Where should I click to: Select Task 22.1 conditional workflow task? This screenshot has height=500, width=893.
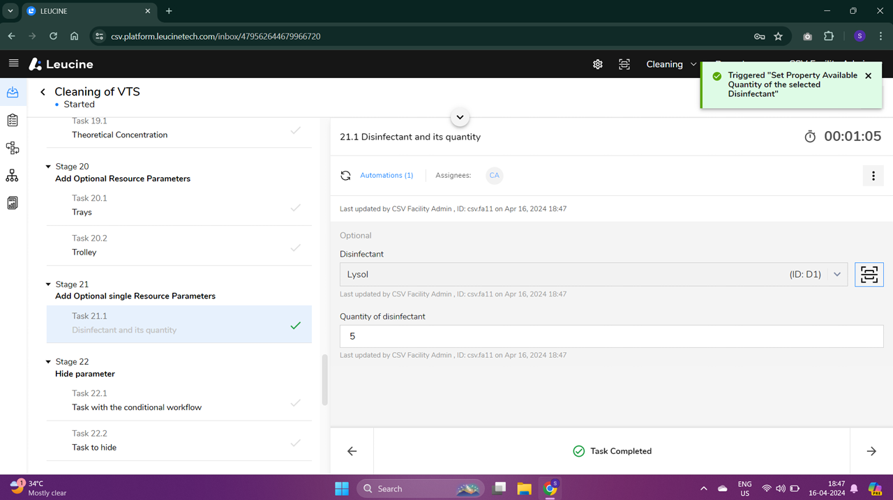tap(179, 401)
